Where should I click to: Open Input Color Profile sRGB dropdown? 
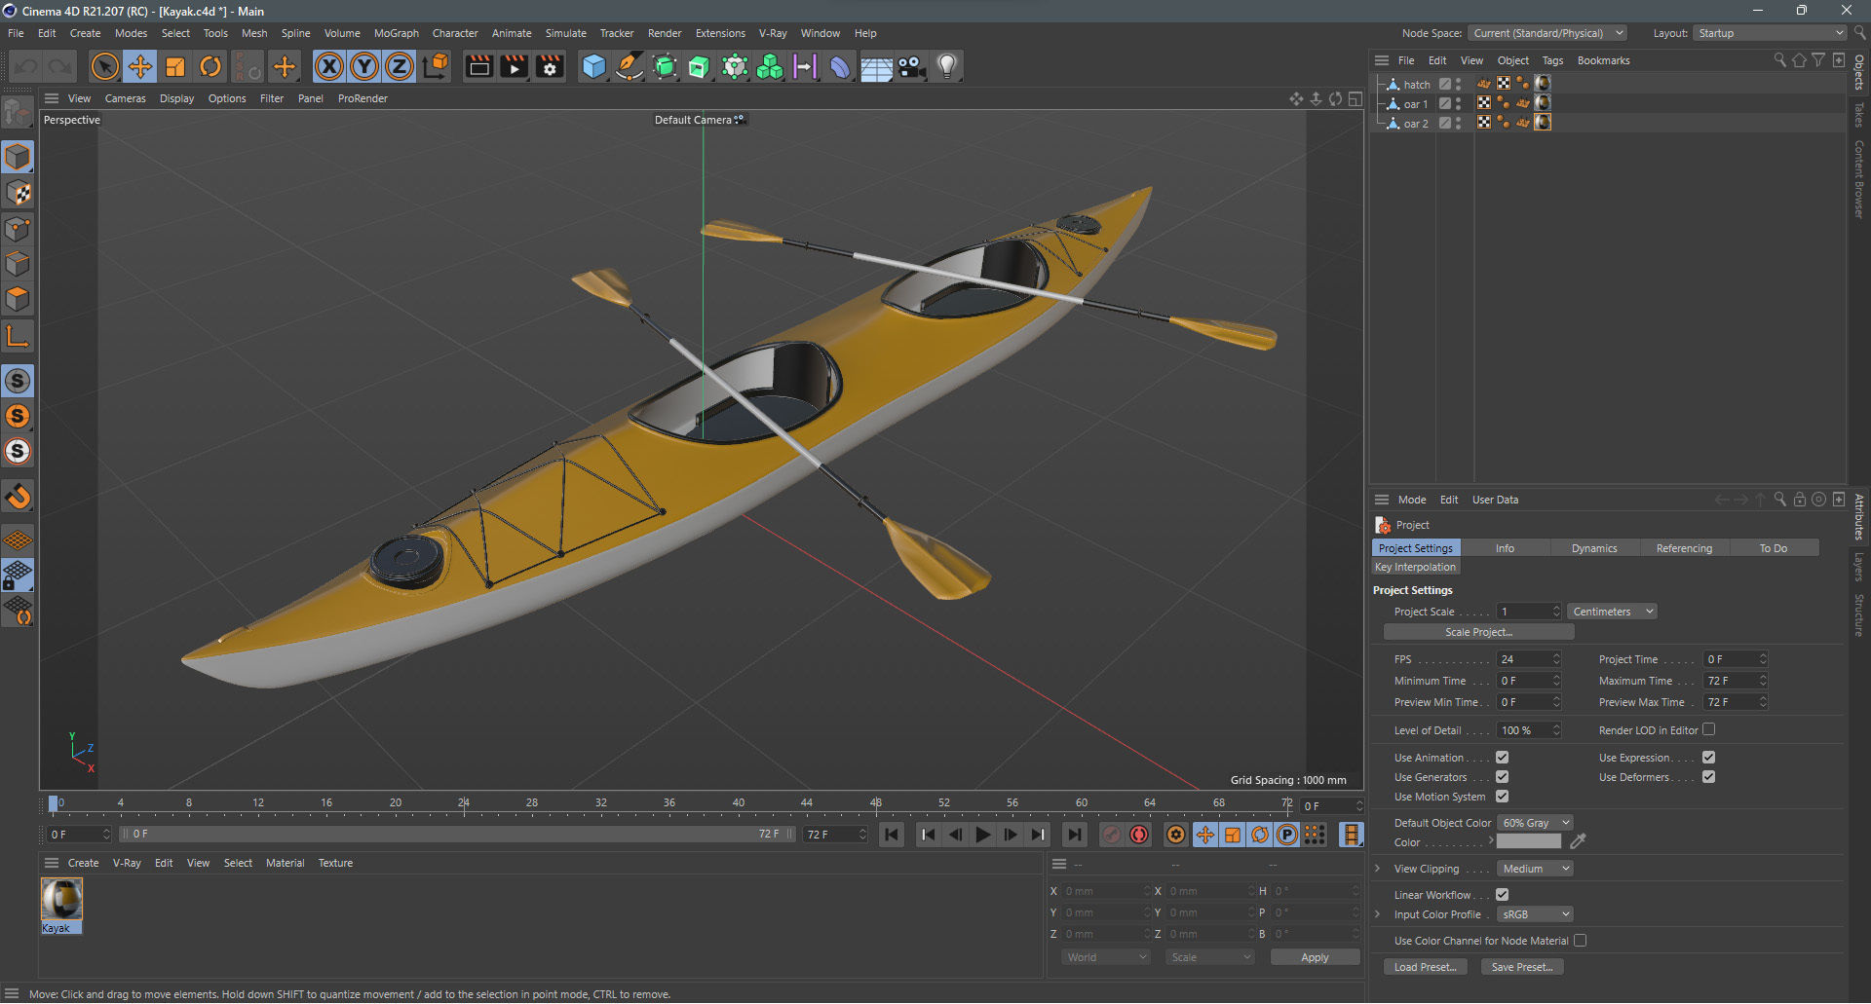click(x=1535, y=914)
